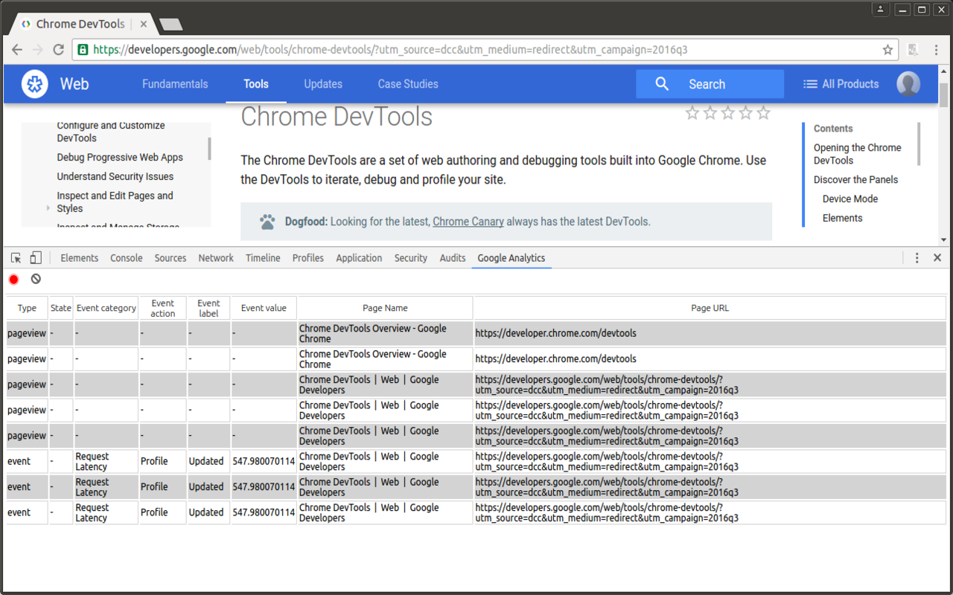The image size is (953, 595).
Task: Click the Search input field
Action: click(x=710, y=84)
